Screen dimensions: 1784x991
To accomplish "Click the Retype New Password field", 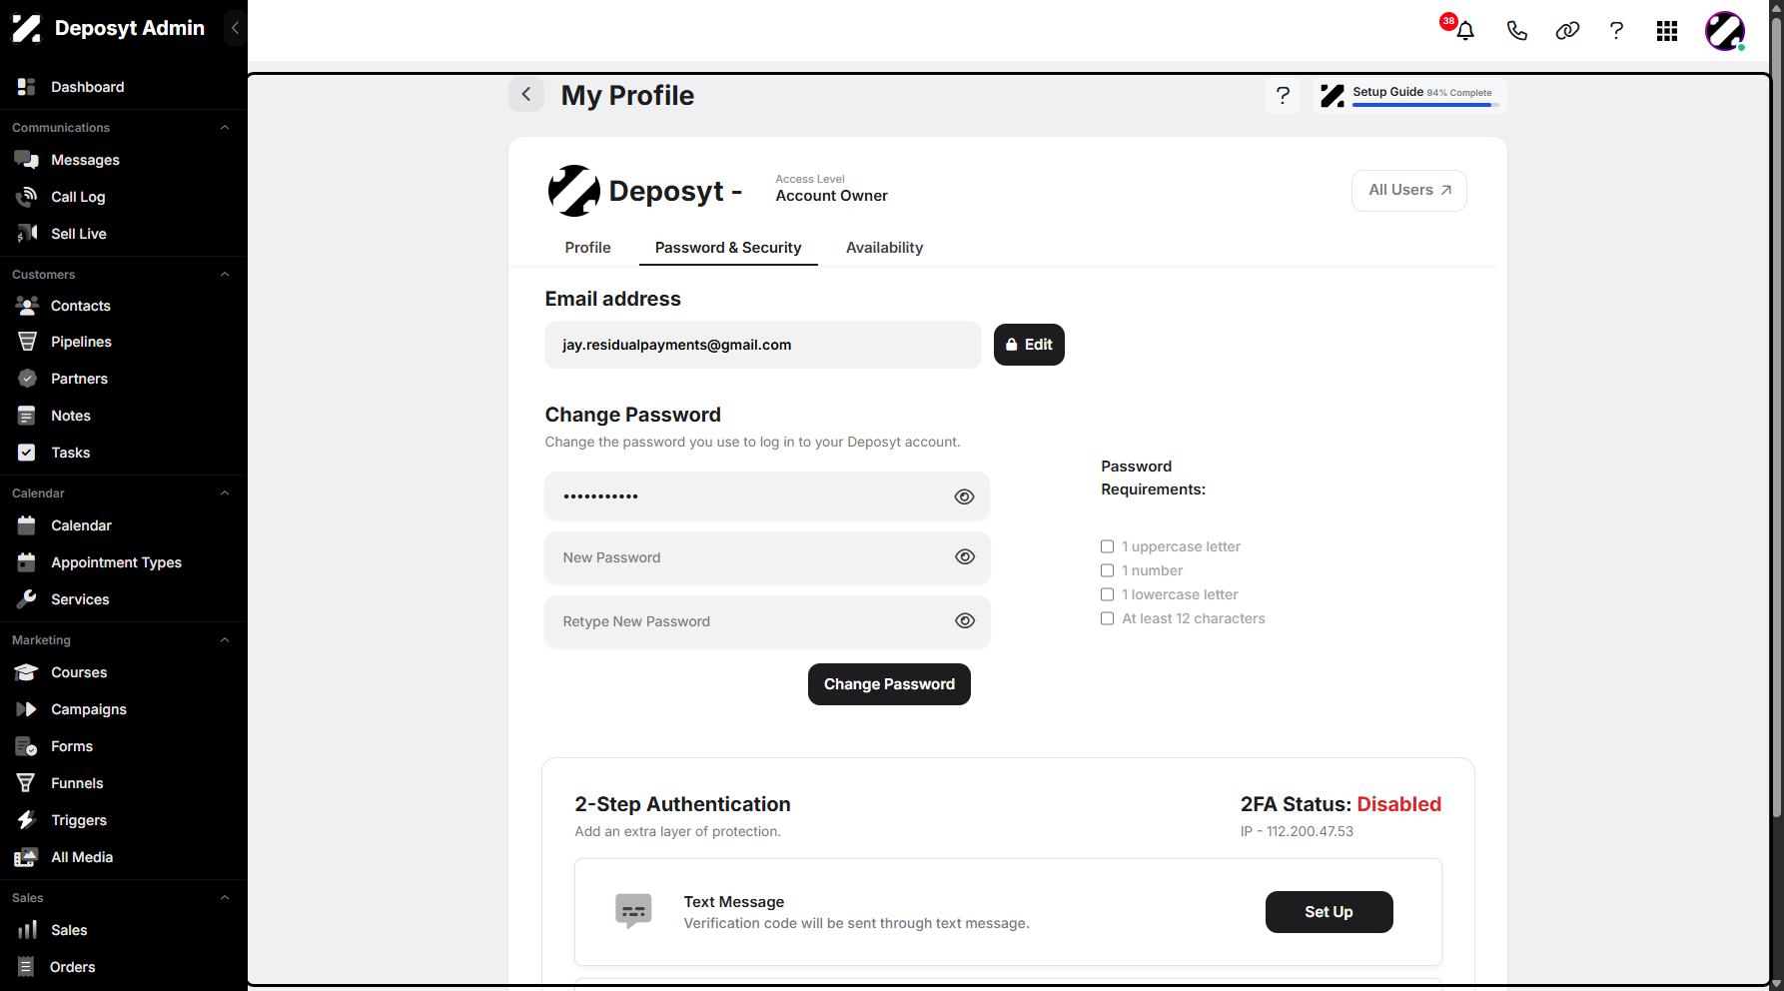I will pyautogui.click(x=767, y=621).
